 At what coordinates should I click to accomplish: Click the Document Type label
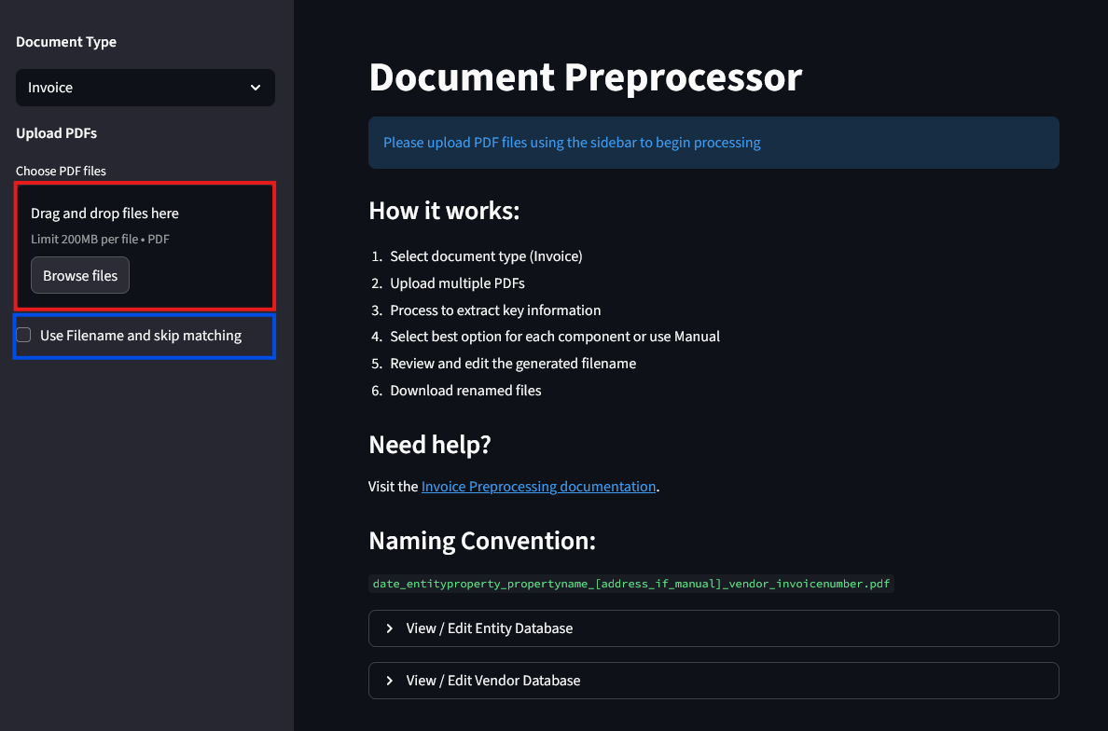pos(65,42)
